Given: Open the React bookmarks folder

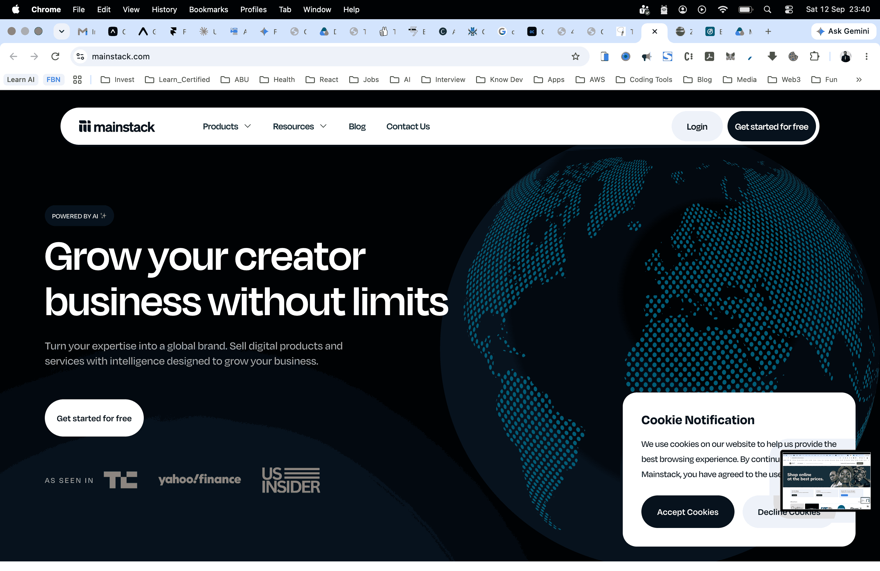Looking at the screenshot, I should 322,79.
